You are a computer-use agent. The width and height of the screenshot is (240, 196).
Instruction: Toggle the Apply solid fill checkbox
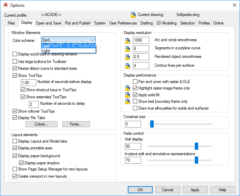pos(135,95)
